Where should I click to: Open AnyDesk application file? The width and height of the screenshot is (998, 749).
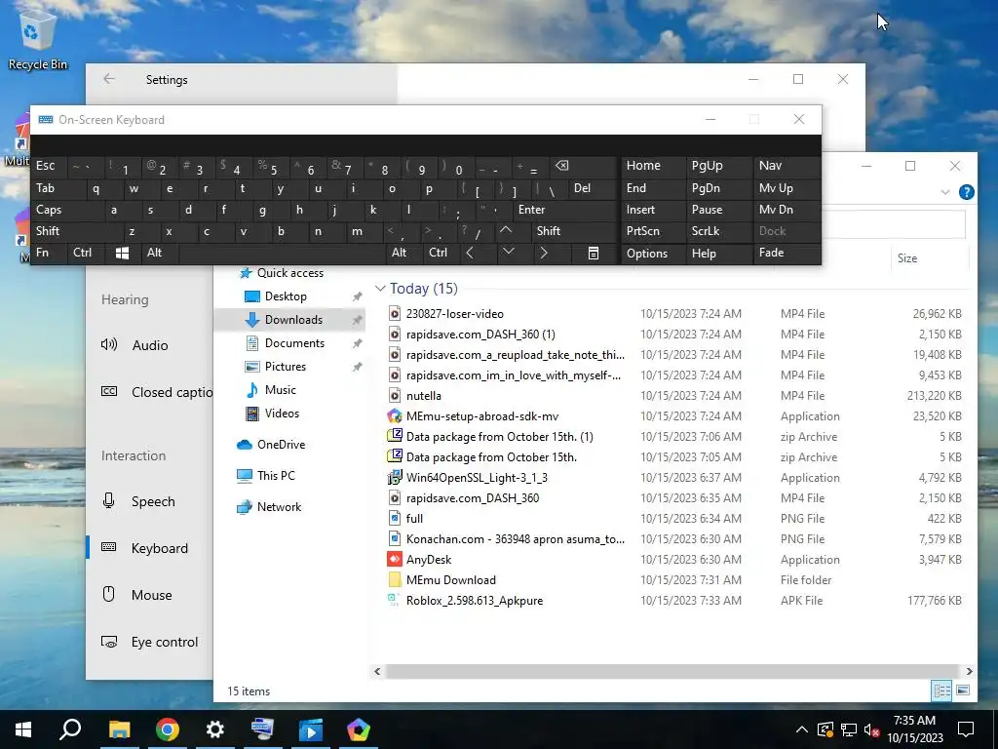coord(429,559)
